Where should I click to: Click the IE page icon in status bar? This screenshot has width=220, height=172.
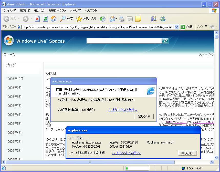coord(3,168)
